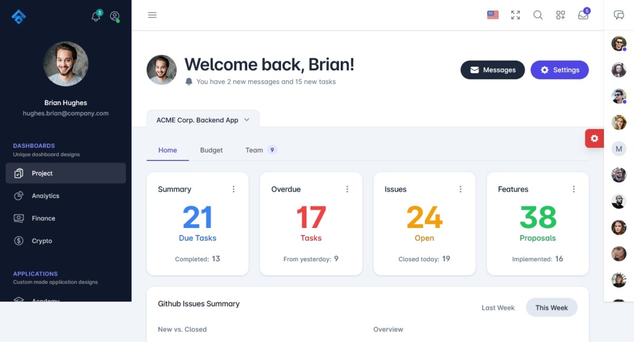Enter fullscreen via the expand arrows icon
The image size is (634, 342).
pyautogui.click(x=515, y=15)
